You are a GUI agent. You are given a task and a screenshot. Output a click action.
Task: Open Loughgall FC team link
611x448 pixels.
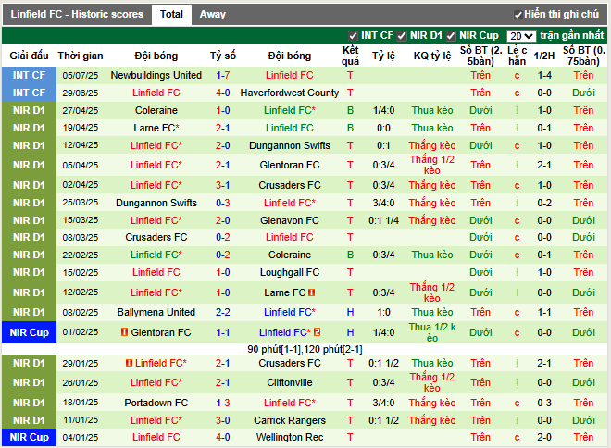[290, 272]
